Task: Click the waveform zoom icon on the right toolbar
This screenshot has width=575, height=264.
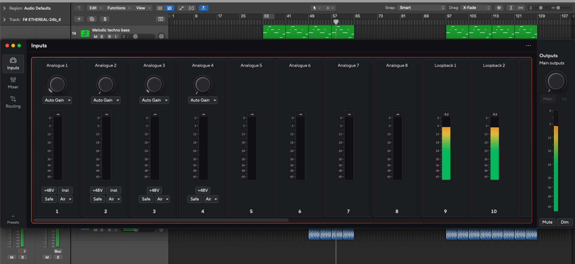Action: pyautogui.click(x=499, y=8)
